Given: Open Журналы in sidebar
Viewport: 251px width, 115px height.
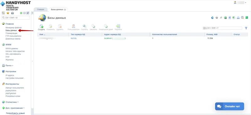Looking at the screenshot, I should point(9,60).
